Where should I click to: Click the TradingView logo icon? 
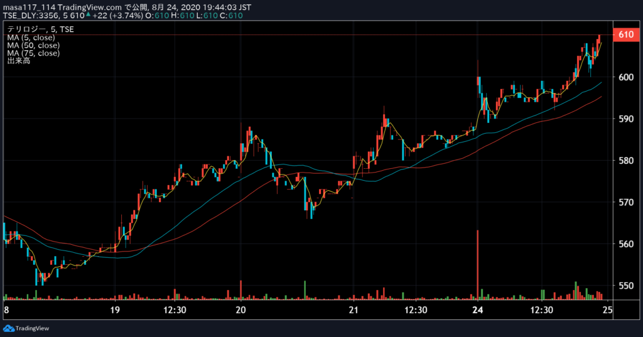(8, 328)
